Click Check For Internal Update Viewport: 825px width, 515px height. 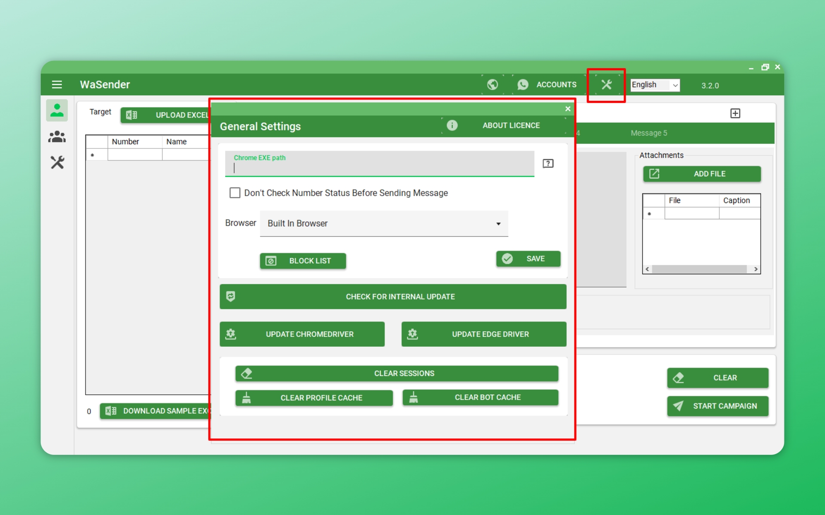point(393,297)
